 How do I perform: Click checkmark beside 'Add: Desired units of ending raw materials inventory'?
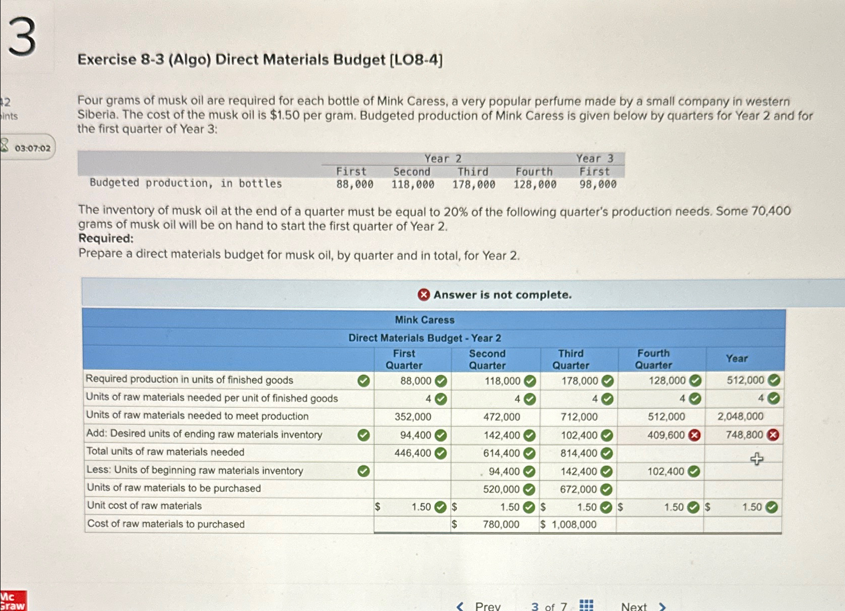tap(365, 435)
